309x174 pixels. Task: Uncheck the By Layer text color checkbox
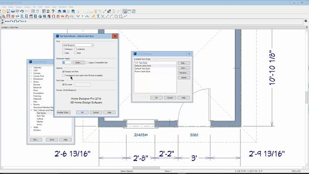pos(63,85)
